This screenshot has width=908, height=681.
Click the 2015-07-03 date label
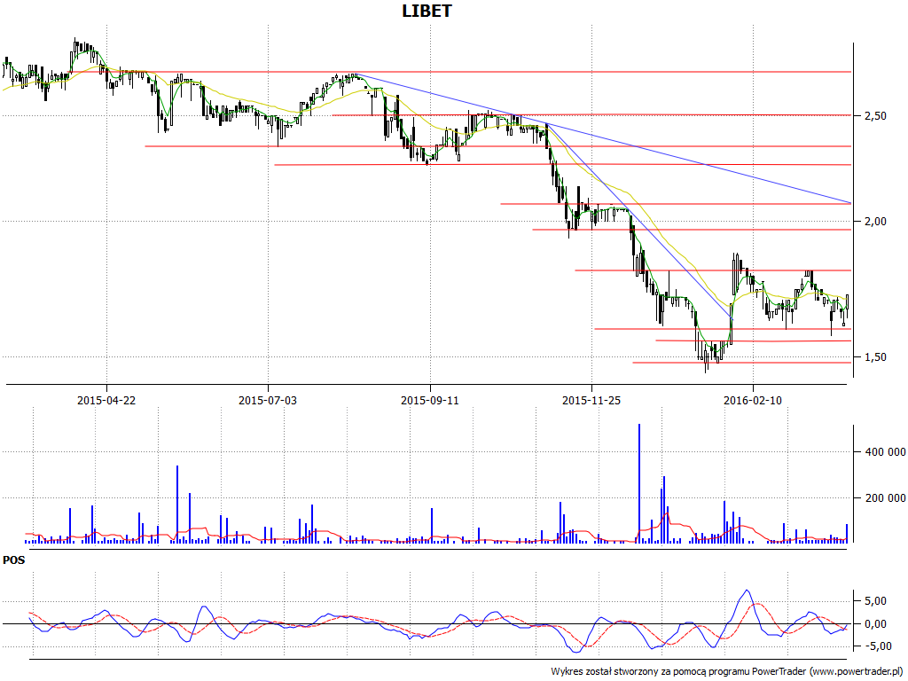pos(268,400)
